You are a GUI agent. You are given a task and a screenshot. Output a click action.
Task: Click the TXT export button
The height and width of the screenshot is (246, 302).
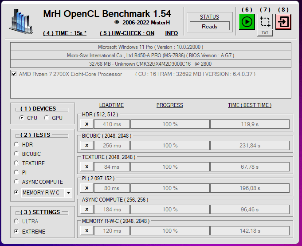[x=265, y=33]
